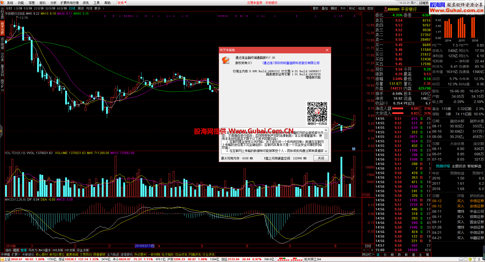The width and height of the screenshot is (485, 262).
Task: Open the 闪电手 quick trade button
Action: 424,3
